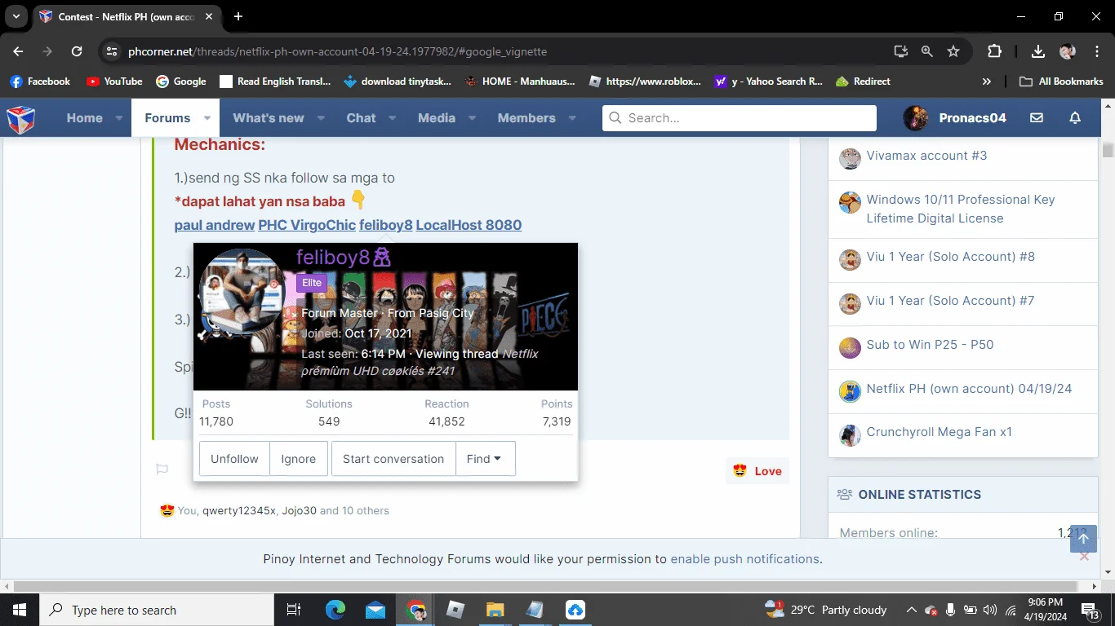Click the forum Search input field
Image resolution: width=1115 pixels, height=626 pixels.
[x=740, y=118]
